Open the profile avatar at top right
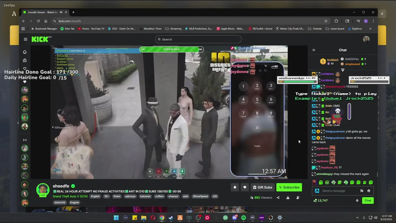 pos(366,39)
